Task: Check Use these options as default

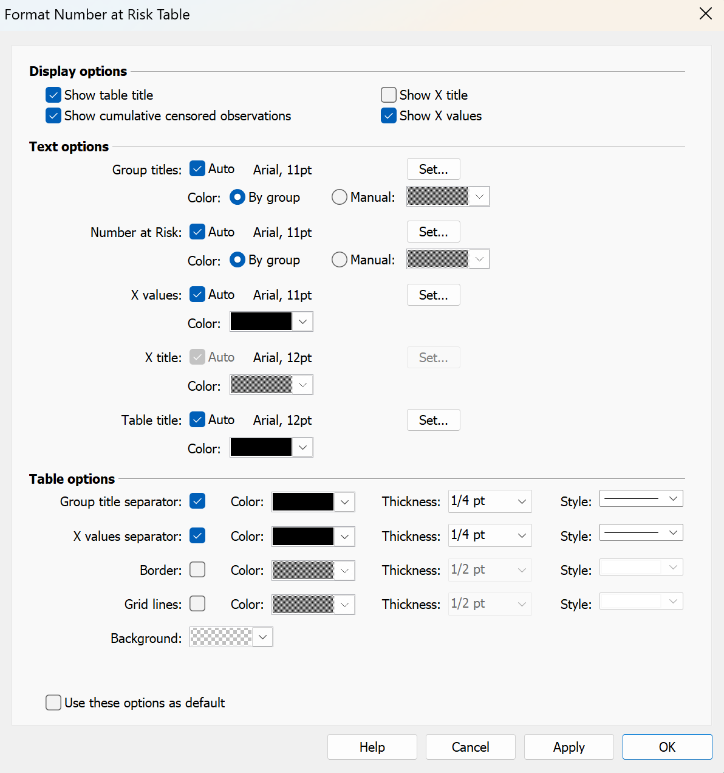Action: 53,703
